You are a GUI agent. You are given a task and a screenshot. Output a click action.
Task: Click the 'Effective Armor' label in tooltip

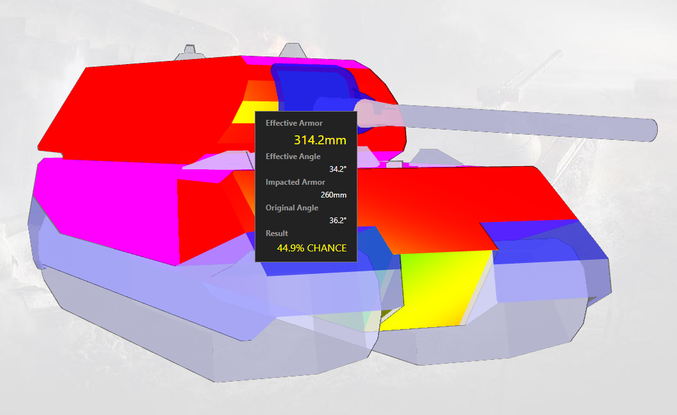coord(294,123)
